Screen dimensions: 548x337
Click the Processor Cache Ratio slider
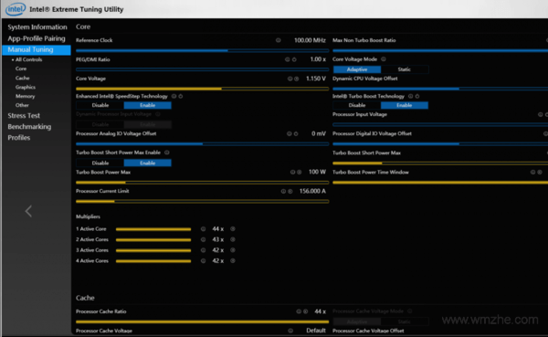[203, 321]
